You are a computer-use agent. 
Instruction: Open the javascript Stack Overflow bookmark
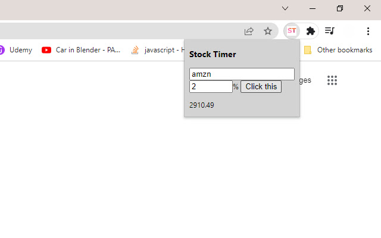coord(156,50)
